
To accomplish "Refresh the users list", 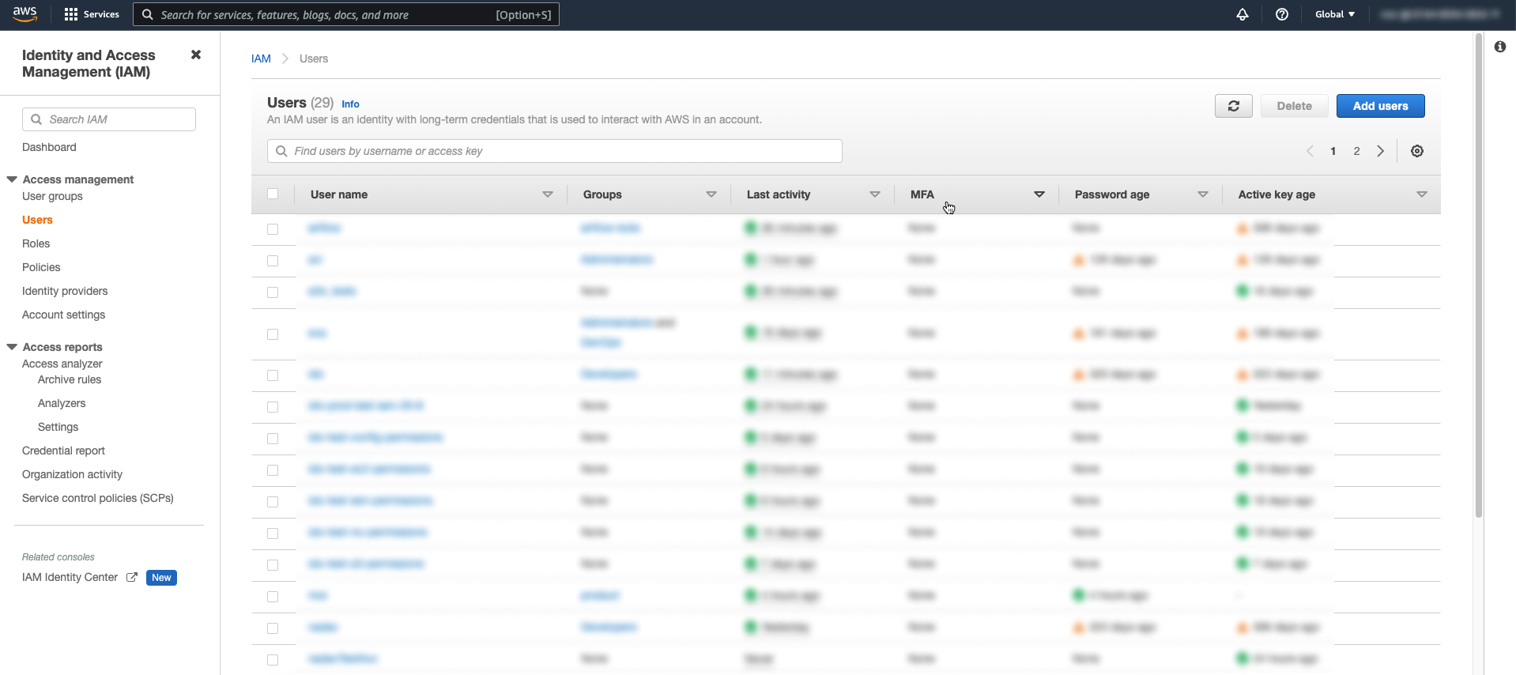I will coord(1234,106).
